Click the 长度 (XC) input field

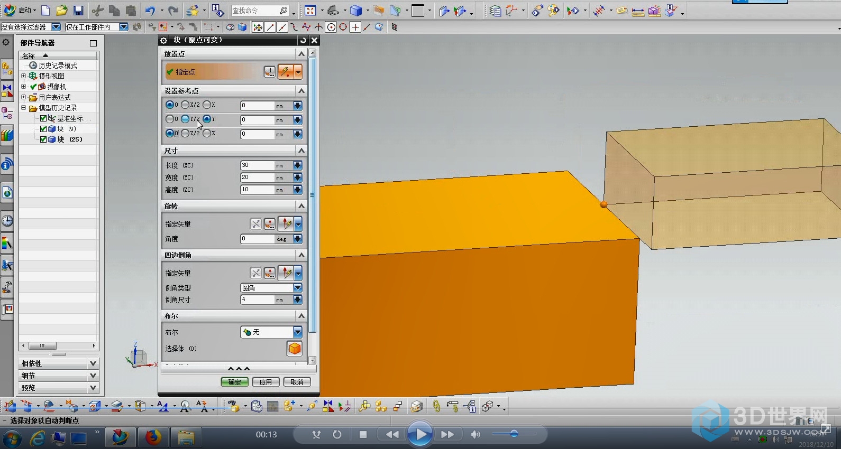click(x=258, y=165)
